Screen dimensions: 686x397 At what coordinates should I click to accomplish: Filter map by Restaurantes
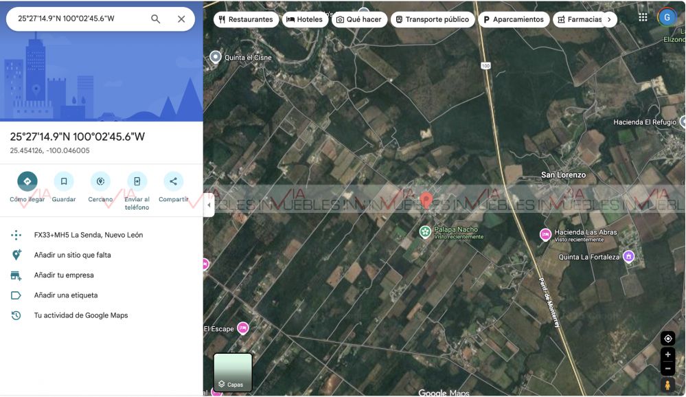click(x=246, y=20)
